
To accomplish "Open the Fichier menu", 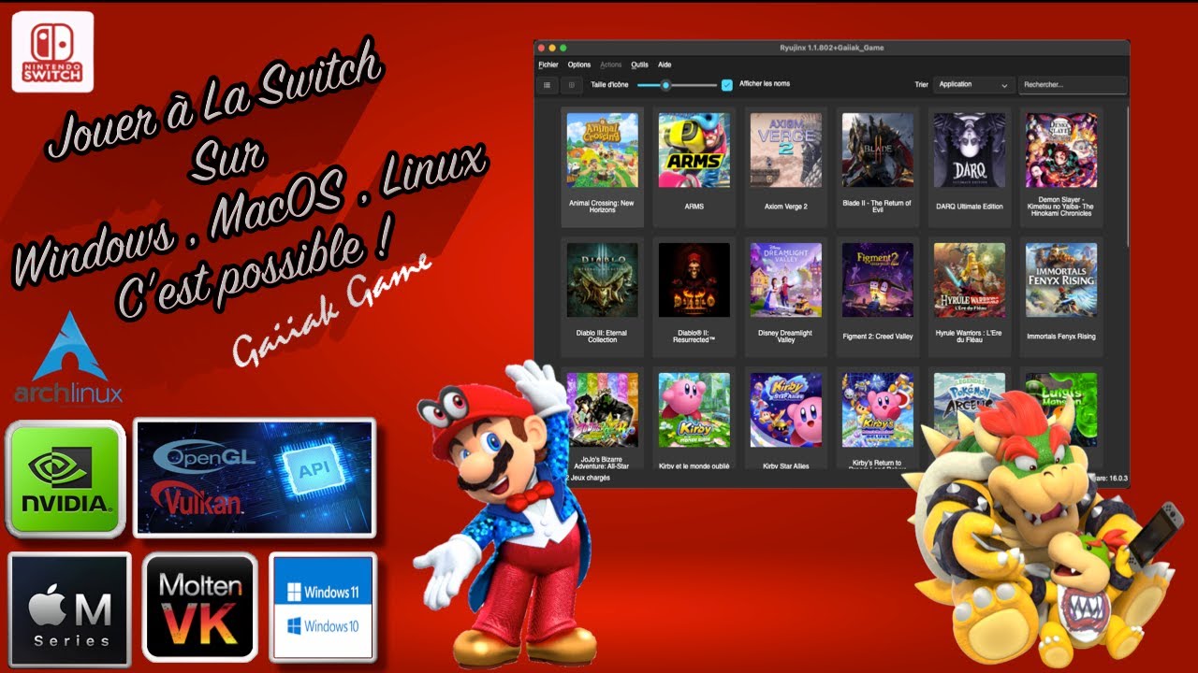I will [548, 64].
